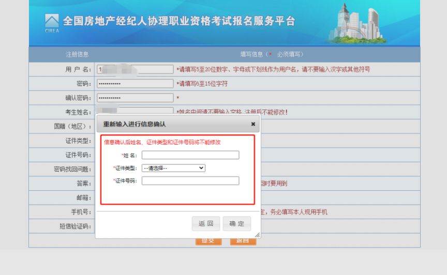Click the 短信验证码 label

(75, 226)
